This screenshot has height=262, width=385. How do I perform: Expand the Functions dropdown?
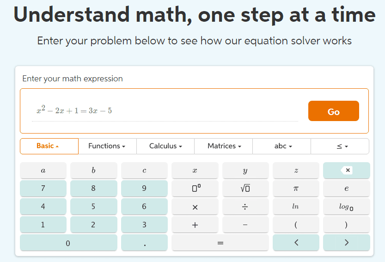107,146
